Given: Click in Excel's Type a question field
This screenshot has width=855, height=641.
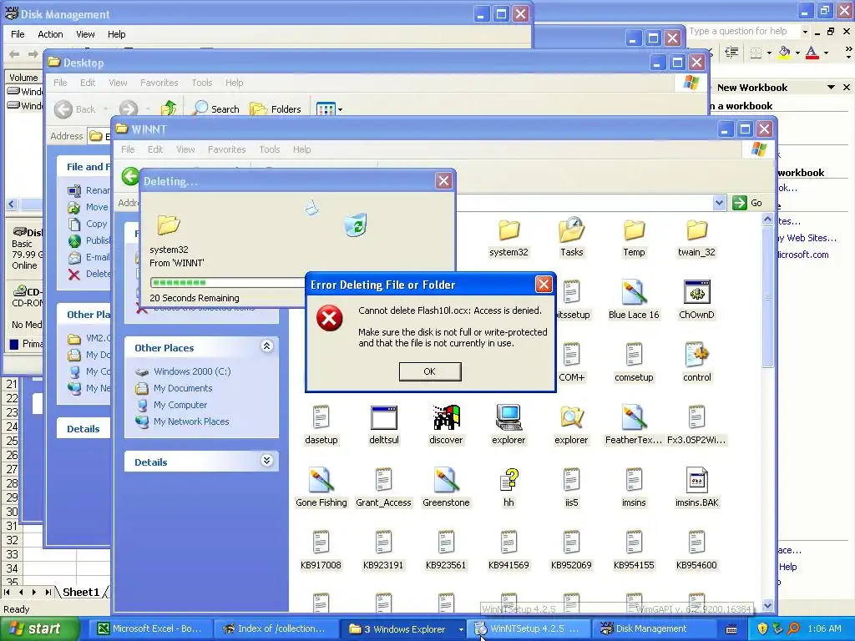Looking at the screenshot, I should (x=742, y=31).
